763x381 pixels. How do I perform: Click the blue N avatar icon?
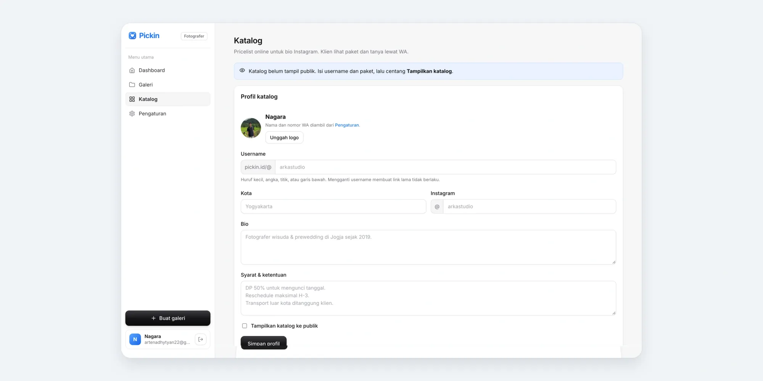pos(135,339)
